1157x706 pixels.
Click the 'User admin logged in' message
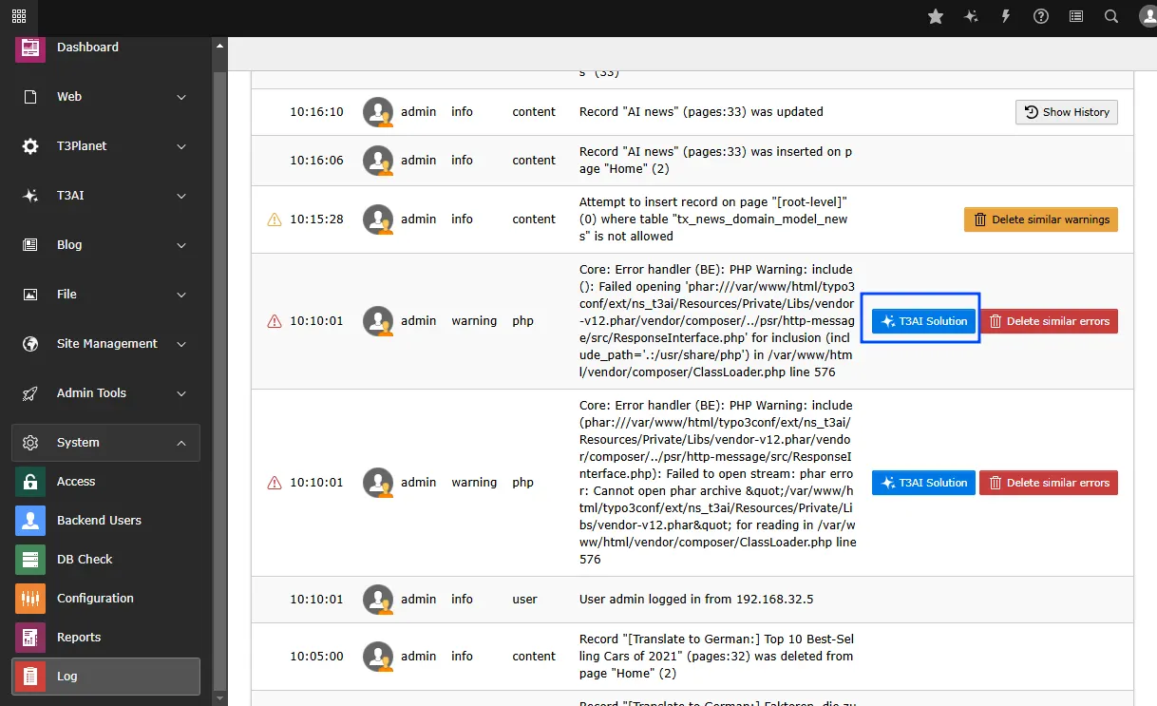point(696,600)
